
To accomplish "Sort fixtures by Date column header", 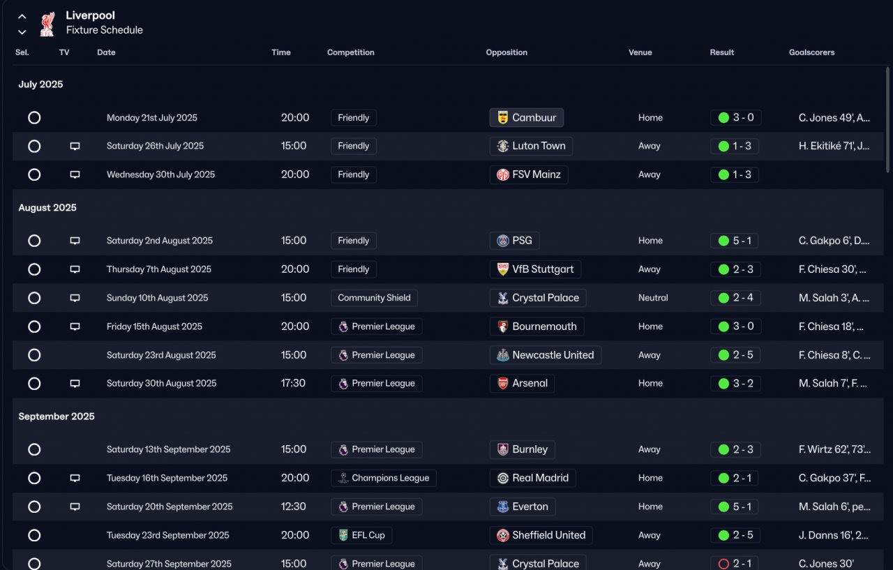I will pyautogui.click(x=106, y=52).
